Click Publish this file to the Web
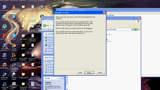Screen dimensions: 160x90 pyautogui.click(x=49, y=46)
